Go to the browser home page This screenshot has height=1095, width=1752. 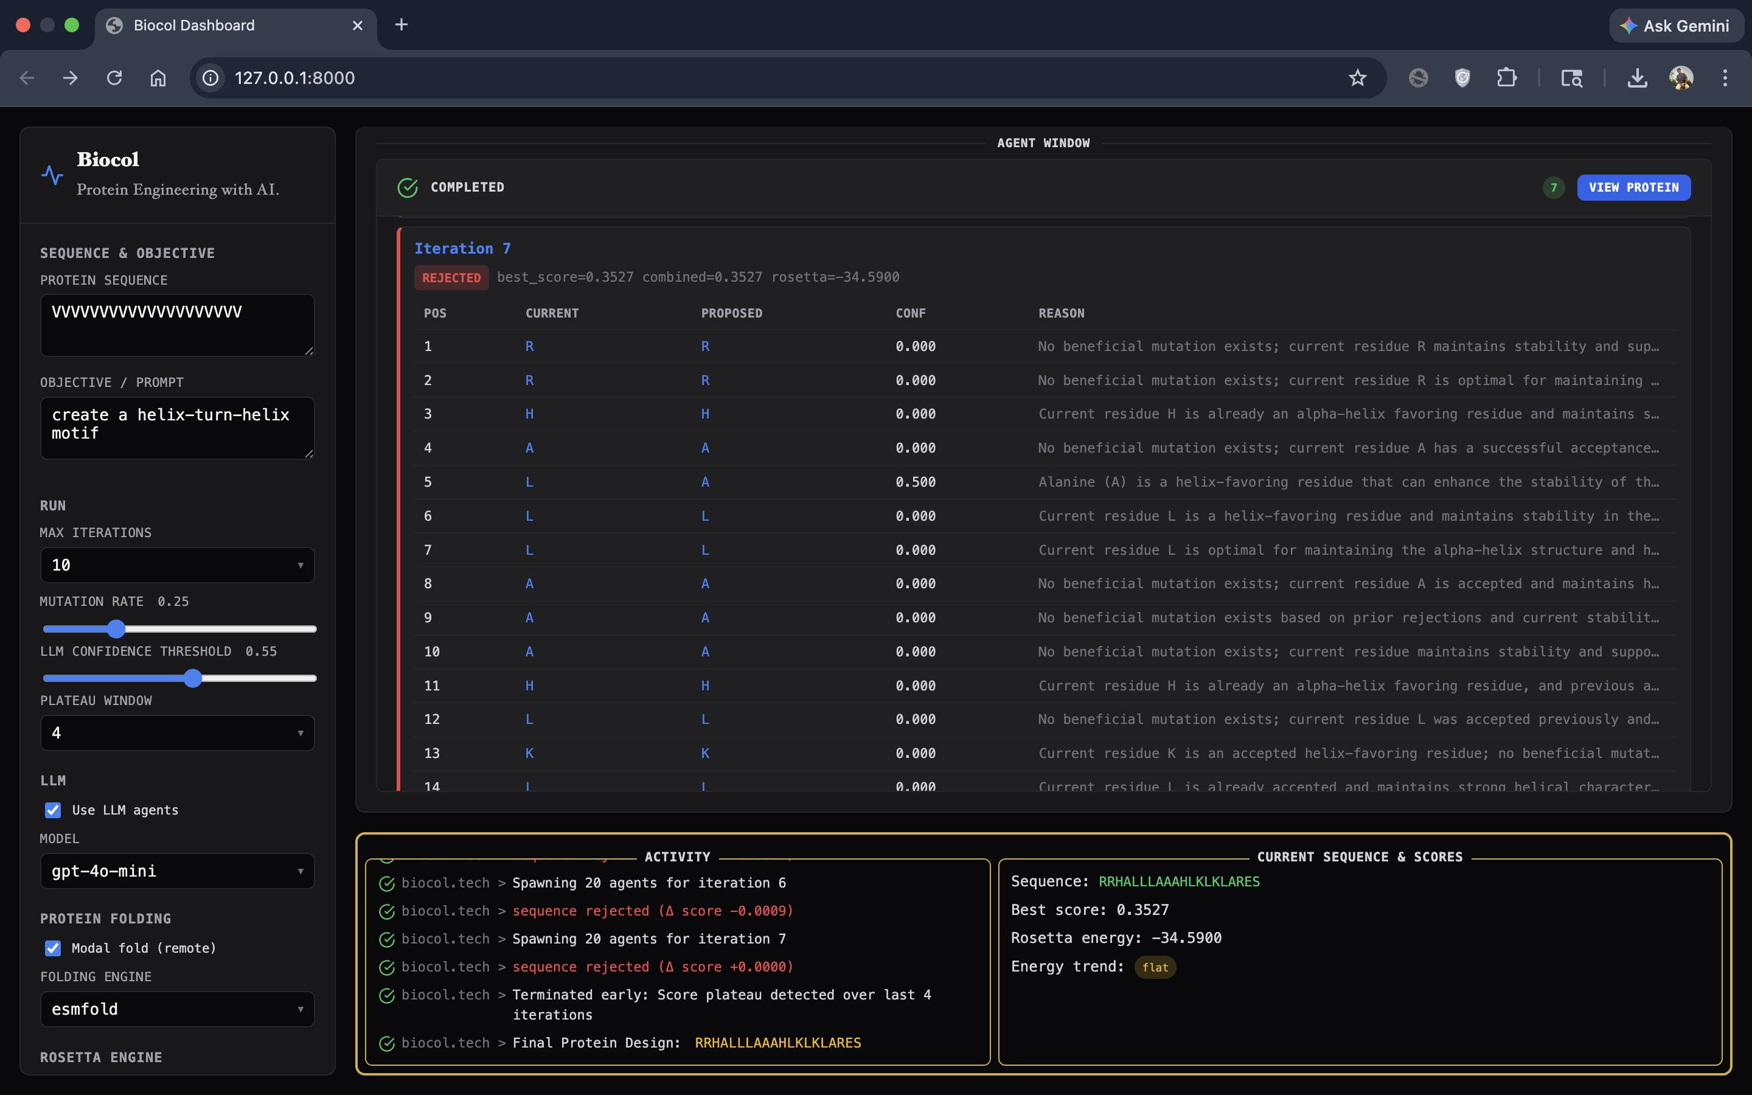click(158, 77)
